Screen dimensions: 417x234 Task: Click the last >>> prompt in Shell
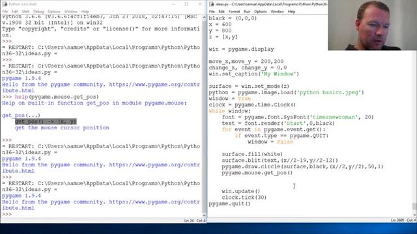point(7,214)
